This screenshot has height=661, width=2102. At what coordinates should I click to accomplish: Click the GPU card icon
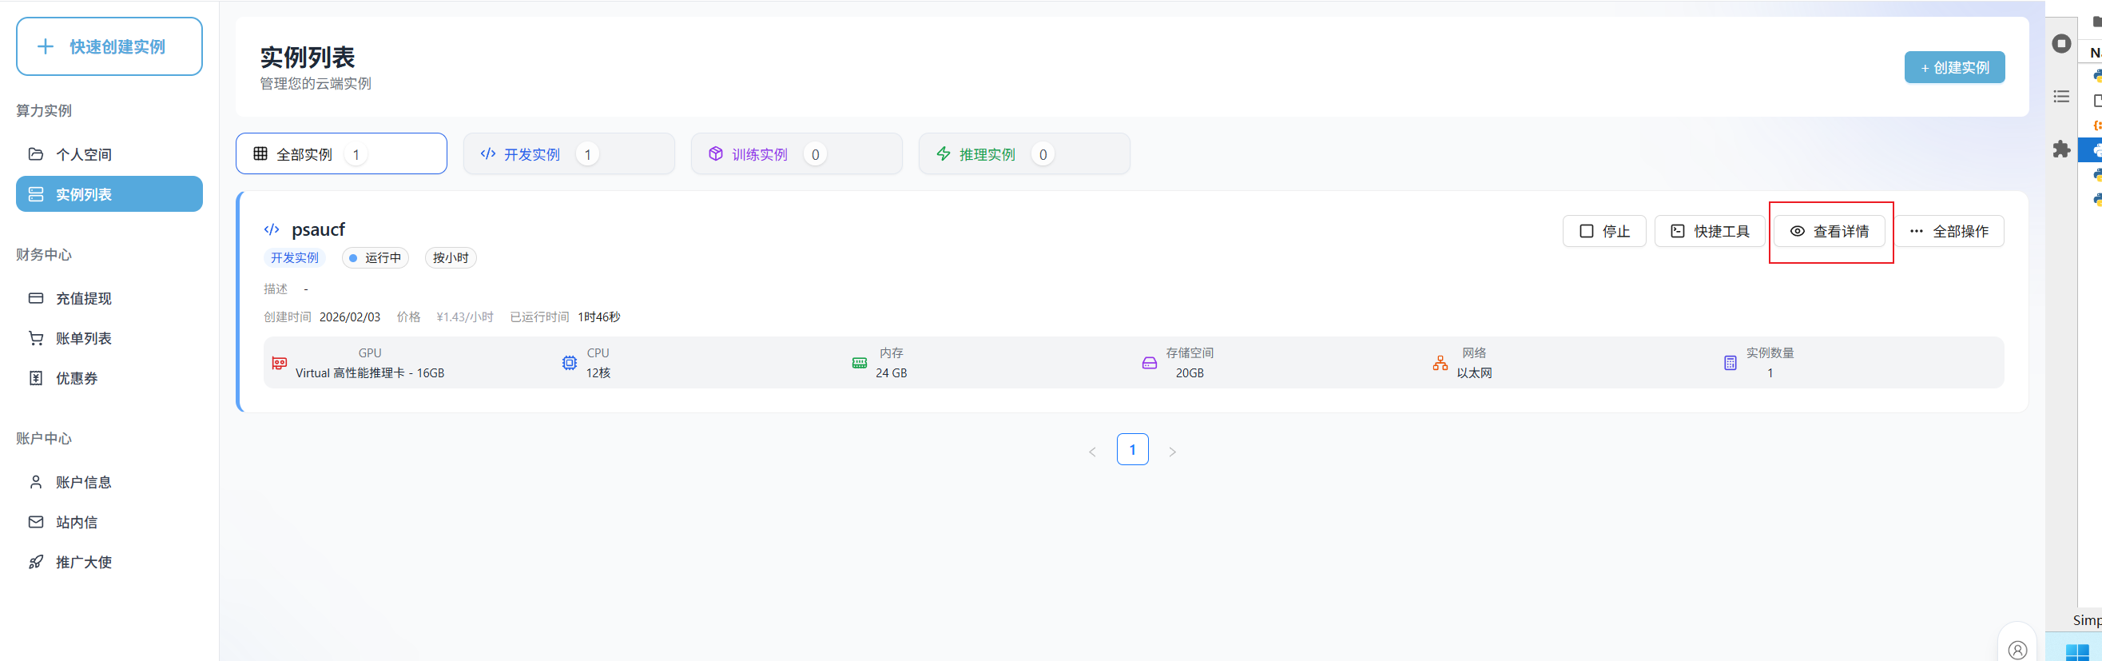tap(279, 363)
